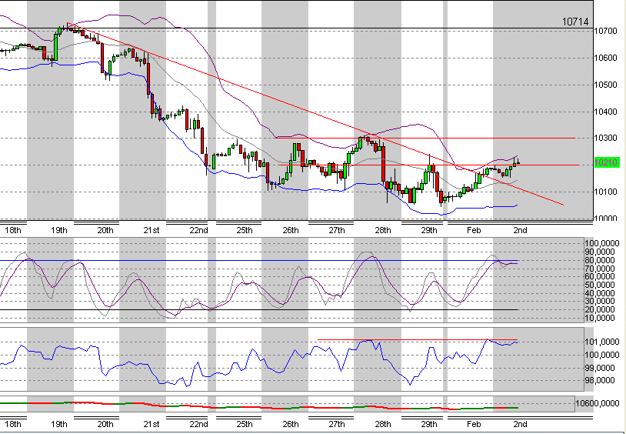
Task: Click the 90,0000 stochastic scale label
Action: [600, 252]
